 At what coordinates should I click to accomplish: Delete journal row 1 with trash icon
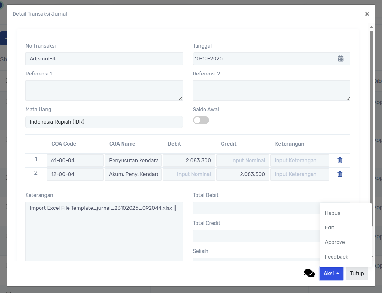point(340,160)
